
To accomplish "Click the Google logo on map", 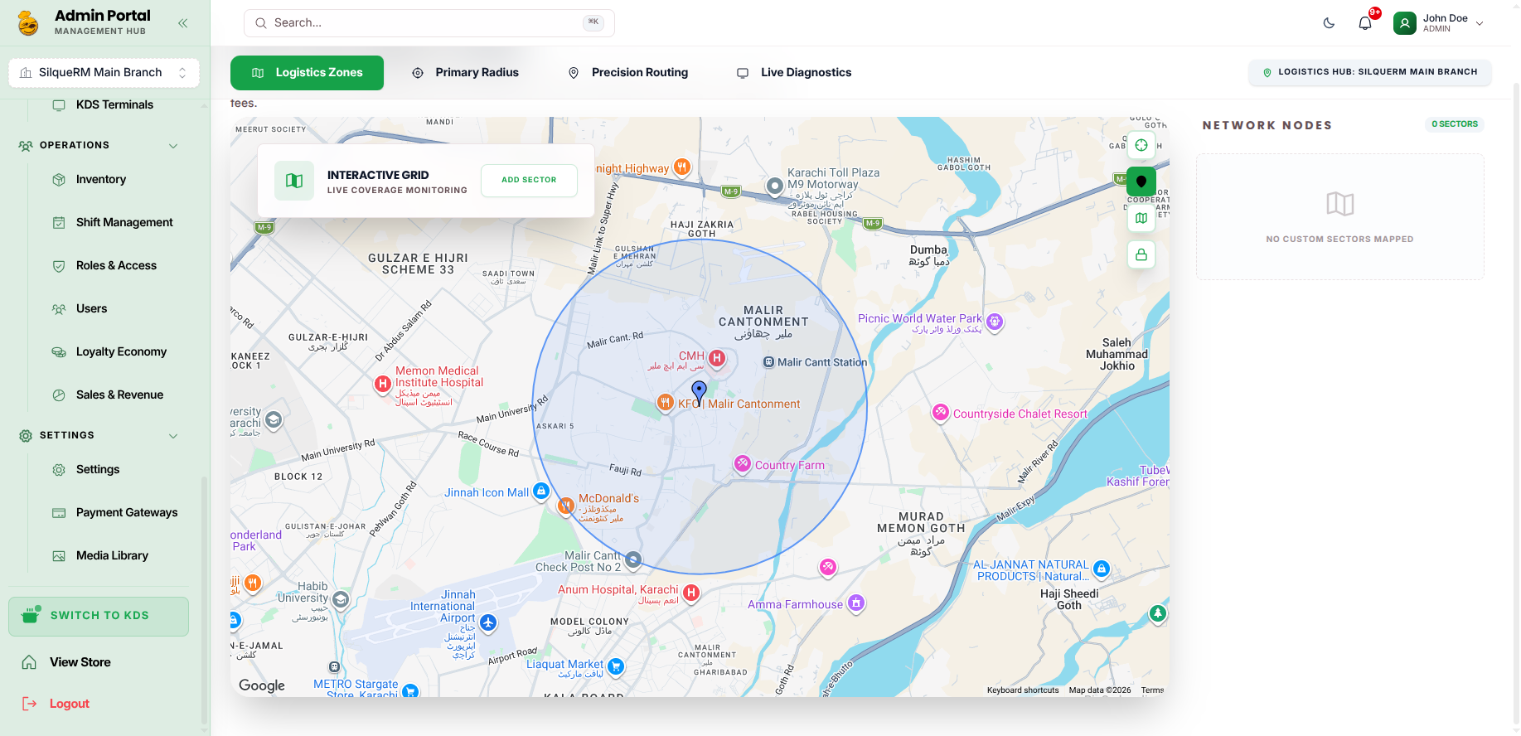I will pos(262,685).
